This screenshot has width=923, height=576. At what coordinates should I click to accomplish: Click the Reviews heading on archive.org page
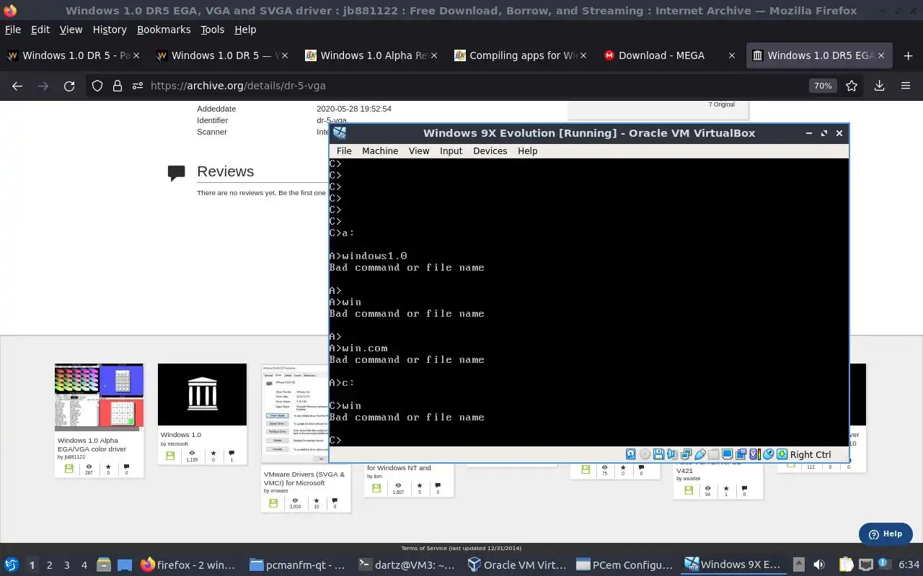[x=225, y=171]
